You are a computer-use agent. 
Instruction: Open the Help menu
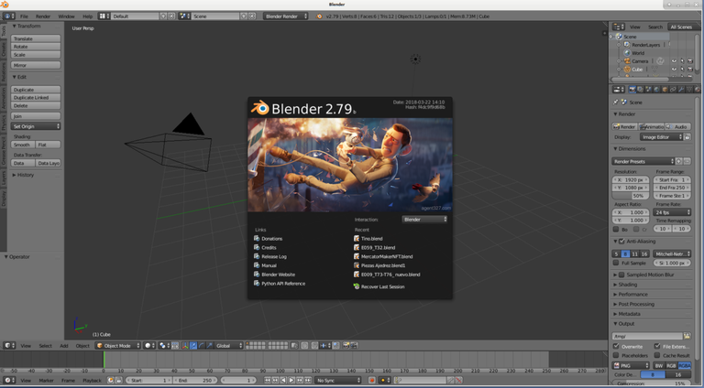tap(88, 16)
